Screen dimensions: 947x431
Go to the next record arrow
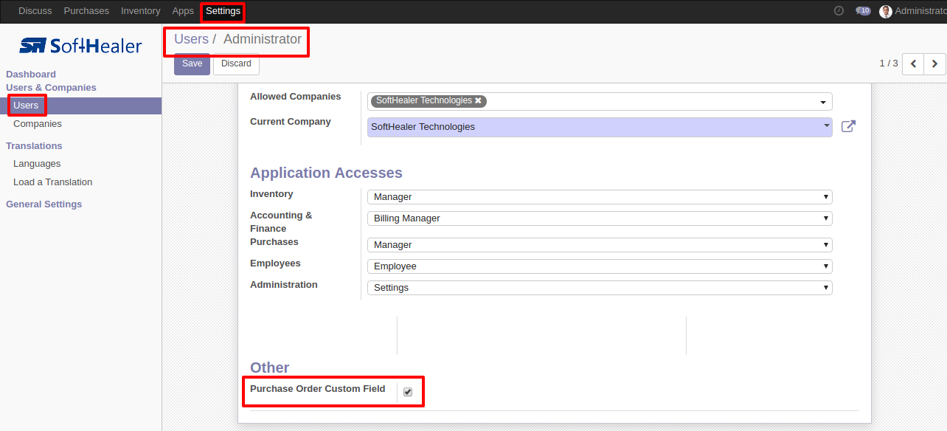point(934,64)
